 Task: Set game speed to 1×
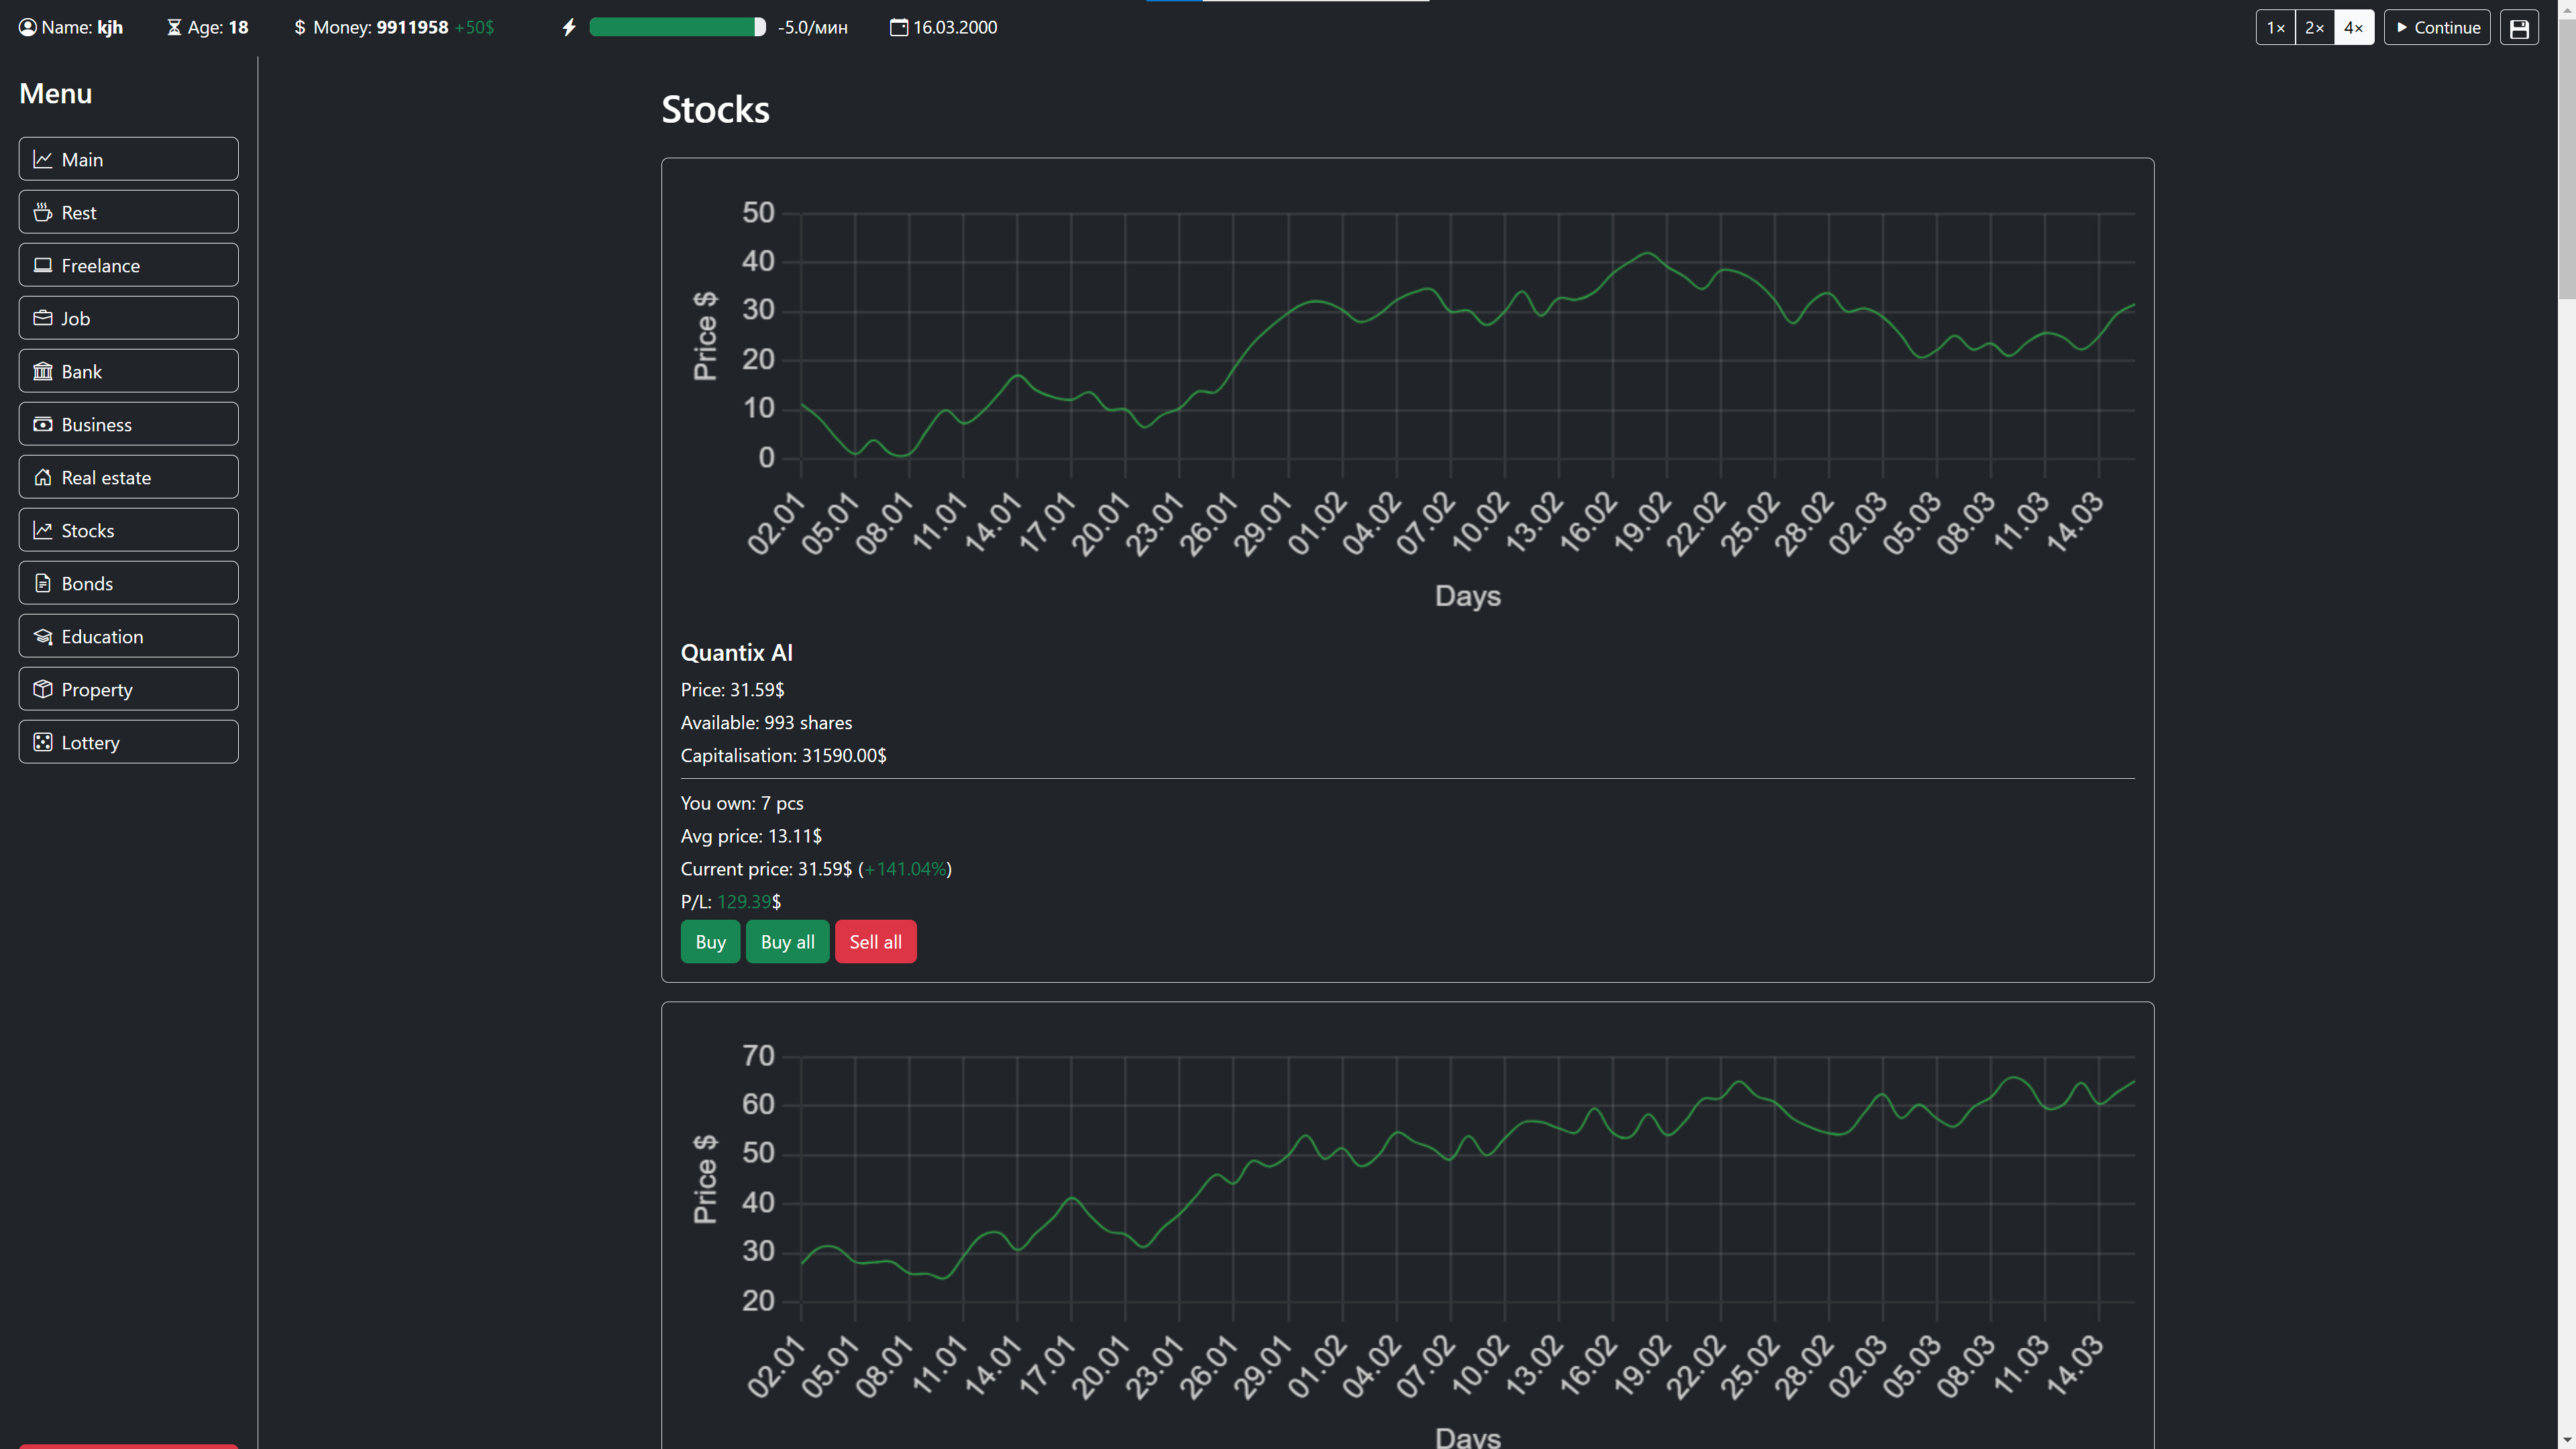pos(2275,28)
